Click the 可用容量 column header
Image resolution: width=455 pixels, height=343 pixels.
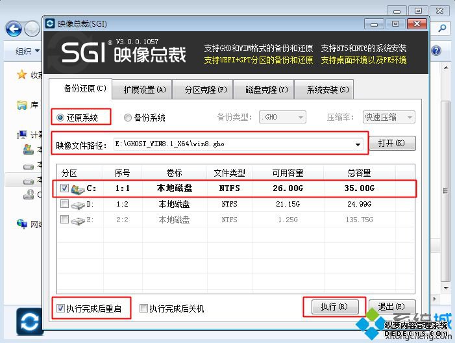288,173
